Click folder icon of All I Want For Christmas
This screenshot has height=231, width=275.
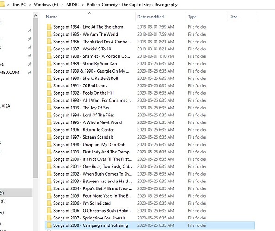point(49,100)
